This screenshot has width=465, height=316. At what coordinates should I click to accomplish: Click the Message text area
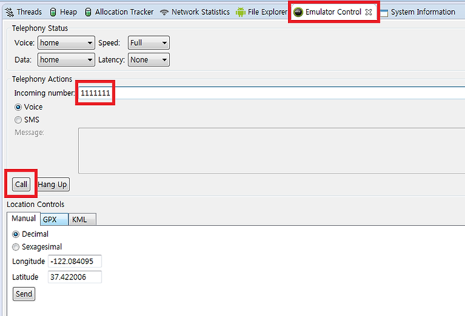[271, 150]
